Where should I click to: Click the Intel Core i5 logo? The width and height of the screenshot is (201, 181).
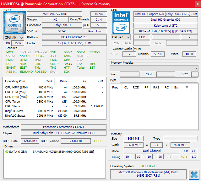14,23
